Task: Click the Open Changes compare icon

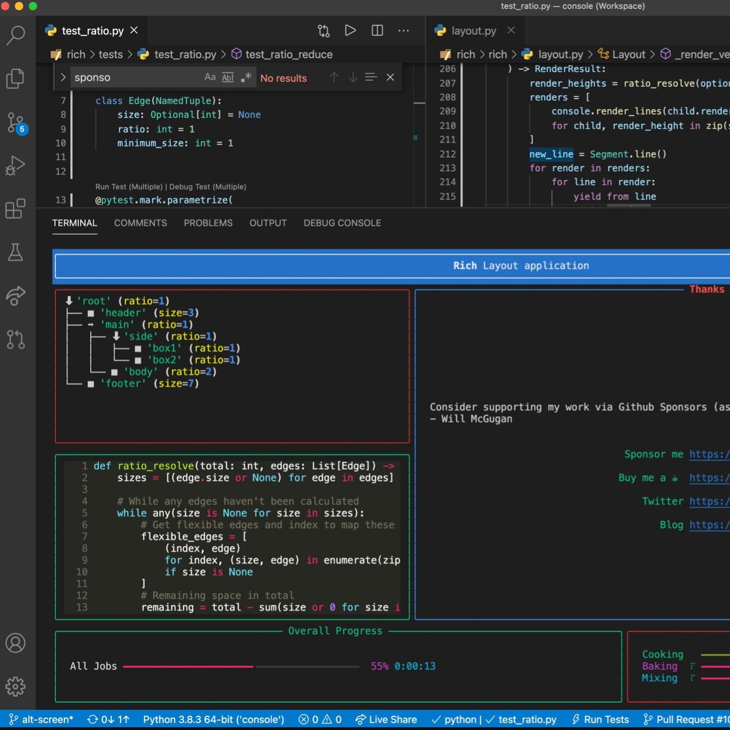Action: coord(324,31)
